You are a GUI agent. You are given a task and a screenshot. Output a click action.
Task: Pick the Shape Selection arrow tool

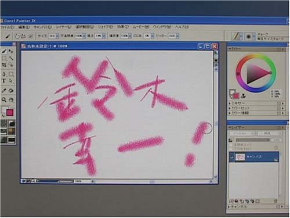click(x=11, y=81)
